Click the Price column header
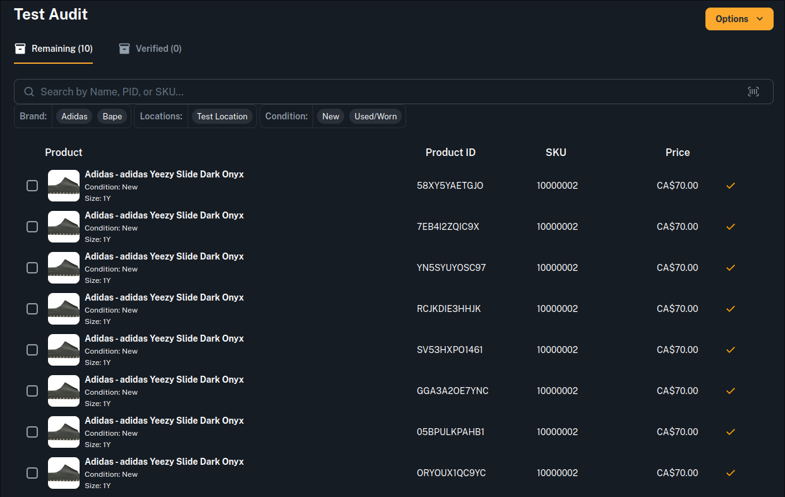The image size is (785, 497). [678, 152]
